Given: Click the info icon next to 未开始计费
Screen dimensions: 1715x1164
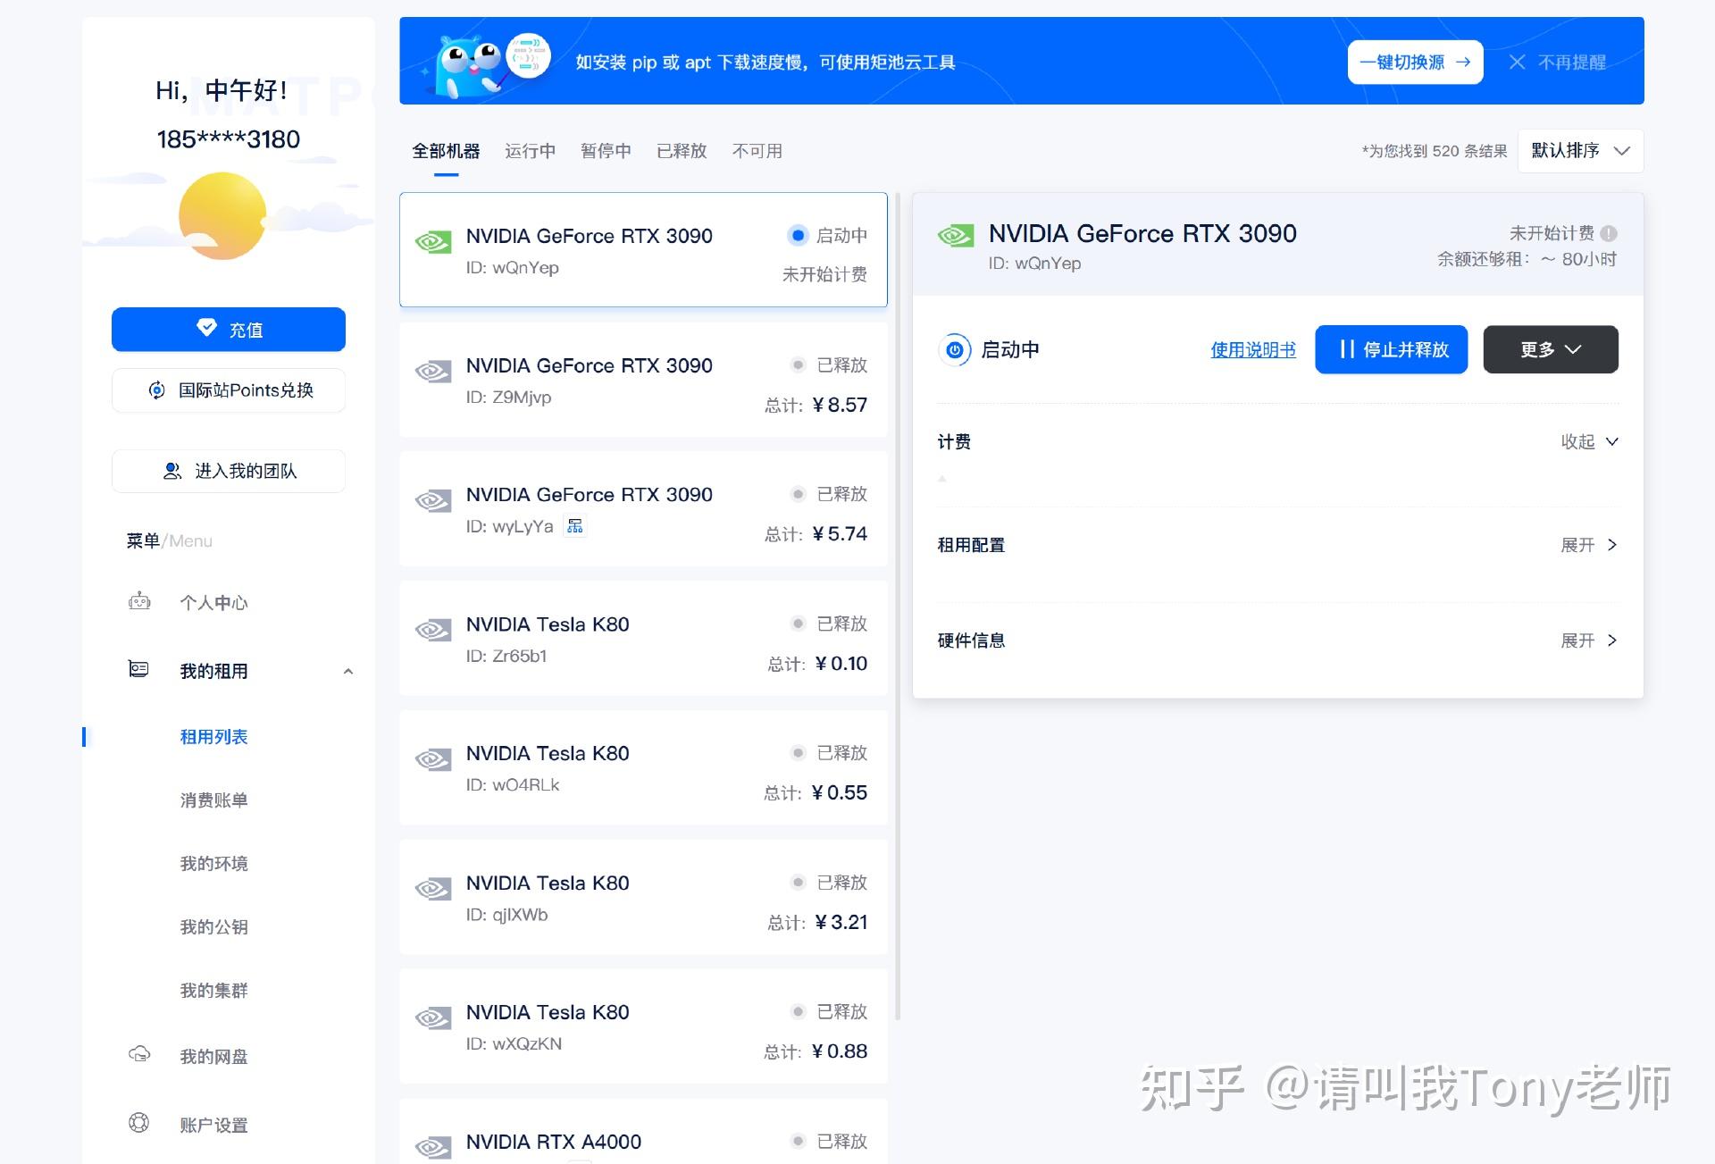Looking at the screenshot, I should [1609, 233].
